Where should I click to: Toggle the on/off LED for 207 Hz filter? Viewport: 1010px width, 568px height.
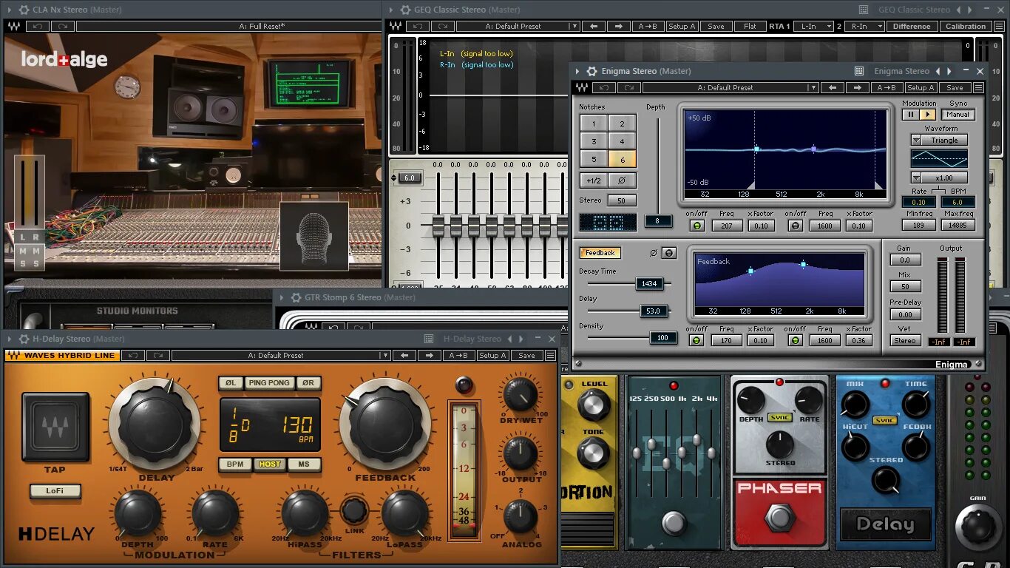696,226
